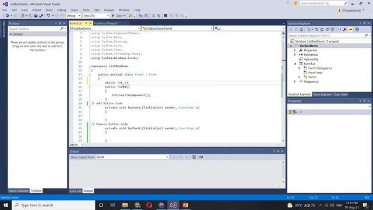
Task: Open the Windows Start menu
Action: (x=6, y=205)
